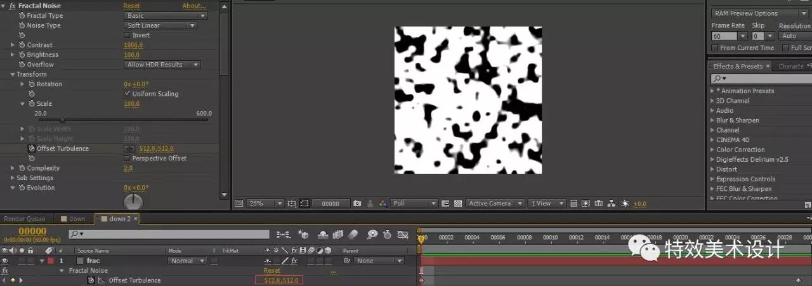
Task: Toggle the Brightness stopwatch
Action: [22, 55]
